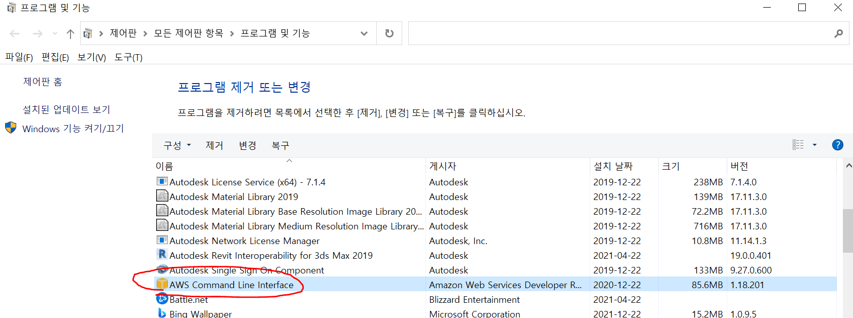Click the AWS Command Line Interface icon
This screenshot has width=853, height=318.
pyautogui.click(x=162, y=284)
